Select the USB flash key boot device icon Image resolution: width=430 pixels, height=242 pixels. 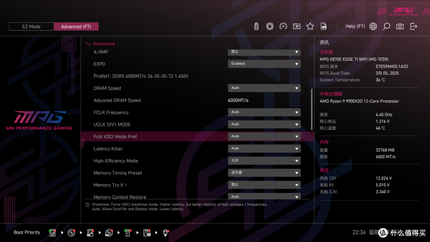[x=127, y=233]
